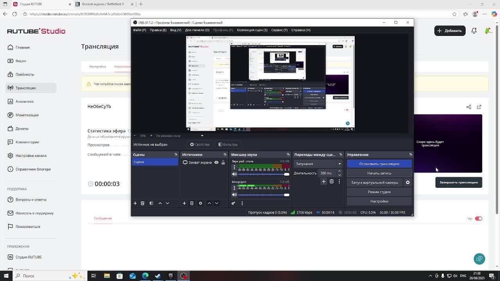The height and width of the screenshot is (281, 500).
Task: Add a new scene with the plus icon in Сцены panel
Action: click(x=135, y=203)
